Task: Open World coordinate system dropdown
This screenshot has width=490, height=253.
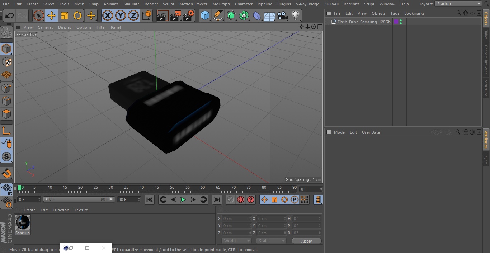Action: click(236, 241)
